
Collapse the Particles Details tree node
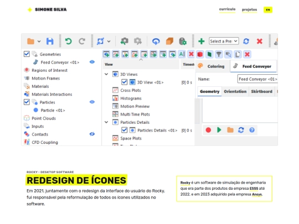(x=106, y=122)
